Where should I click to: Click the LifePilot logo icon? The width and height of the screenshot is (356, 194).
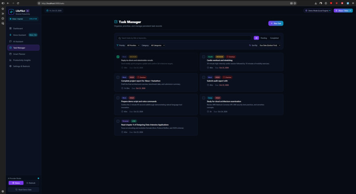pos(11,12)
